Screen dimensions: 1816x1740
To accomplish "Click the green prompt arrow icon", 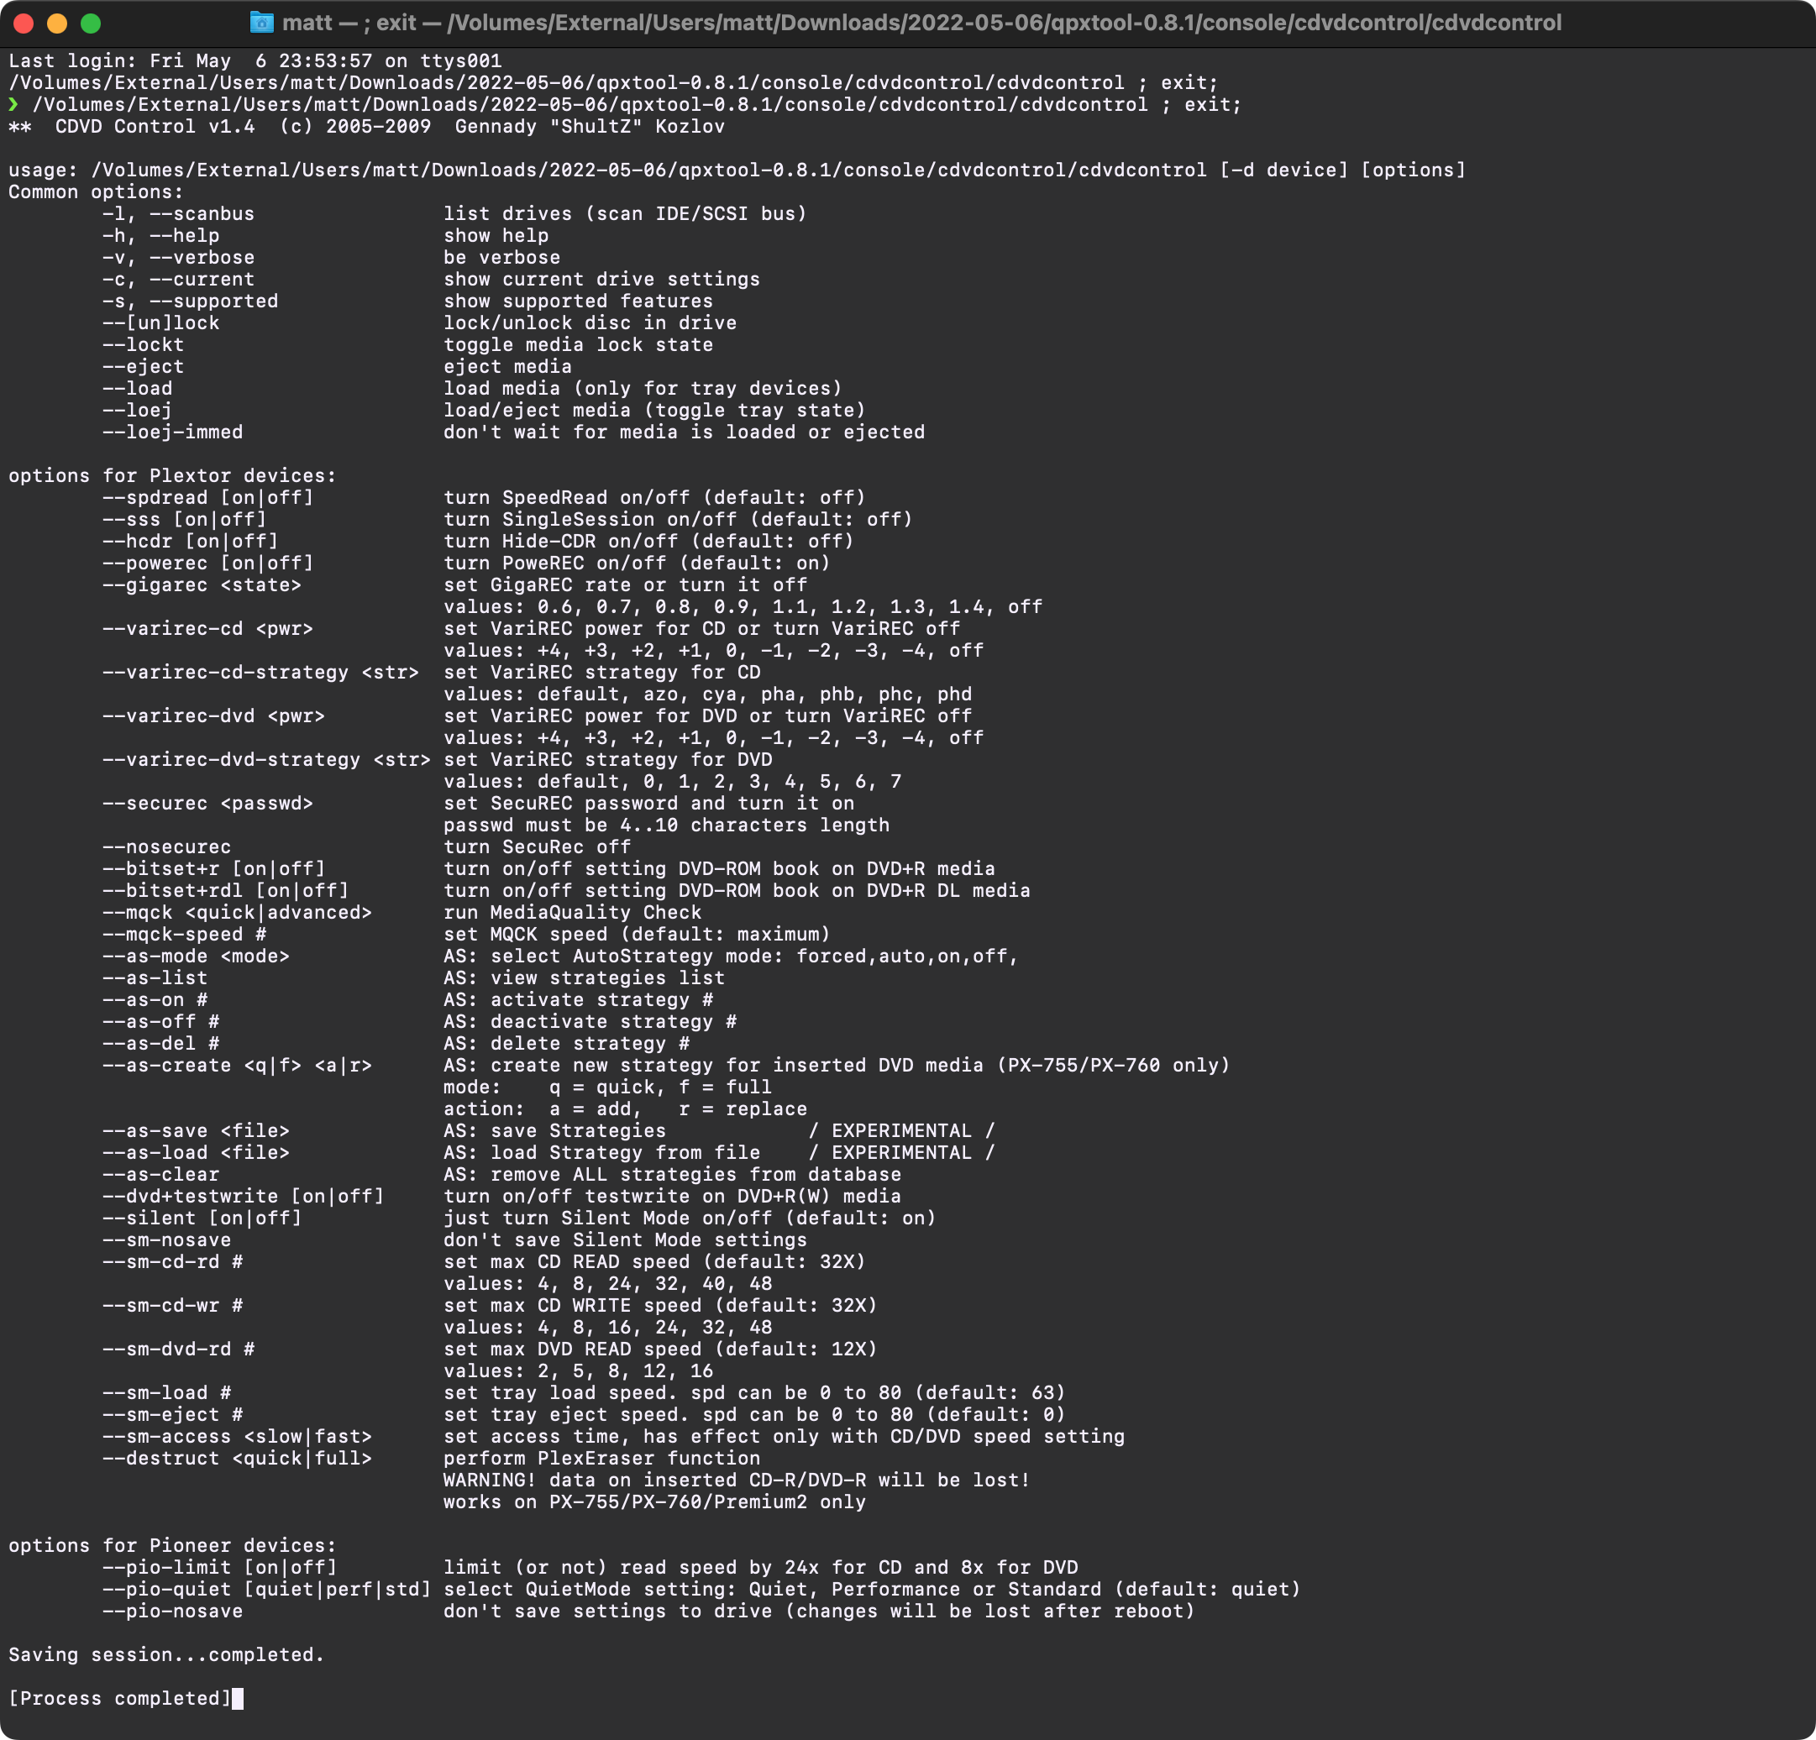I will [x=13, y=105].
